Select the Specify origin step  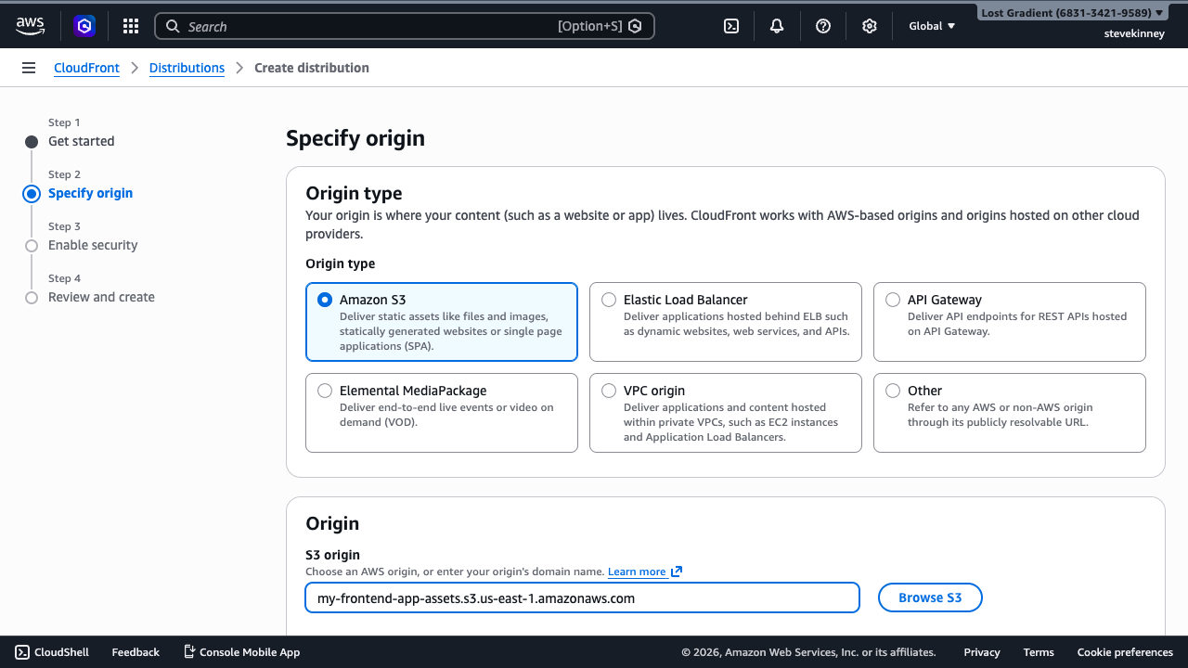tap(90, 193)
